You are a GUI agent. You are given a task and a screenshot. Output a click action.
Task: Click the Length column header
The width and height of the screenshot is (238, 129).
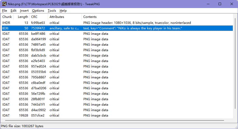tap(23, 17)
